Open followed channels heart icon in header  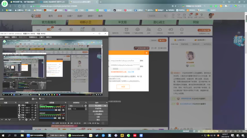coord(179,15)
